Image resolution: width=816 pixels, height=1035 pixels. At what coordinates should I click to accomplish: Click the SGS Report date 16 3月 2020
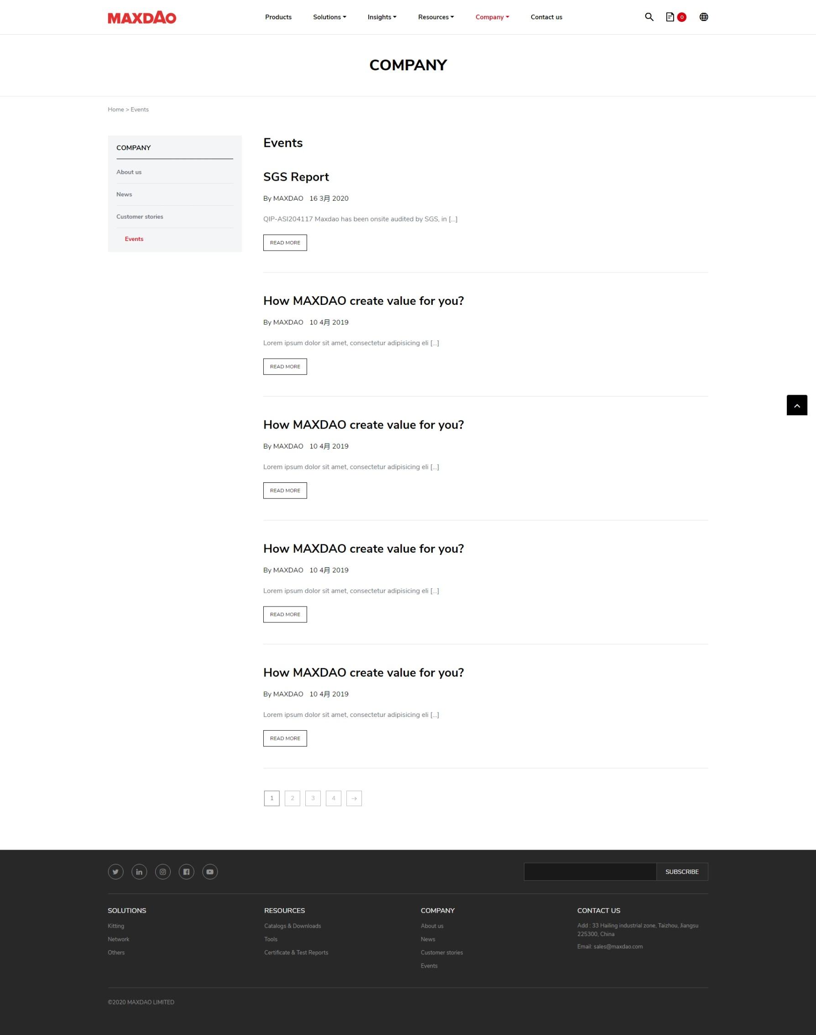tap(329, 198)
